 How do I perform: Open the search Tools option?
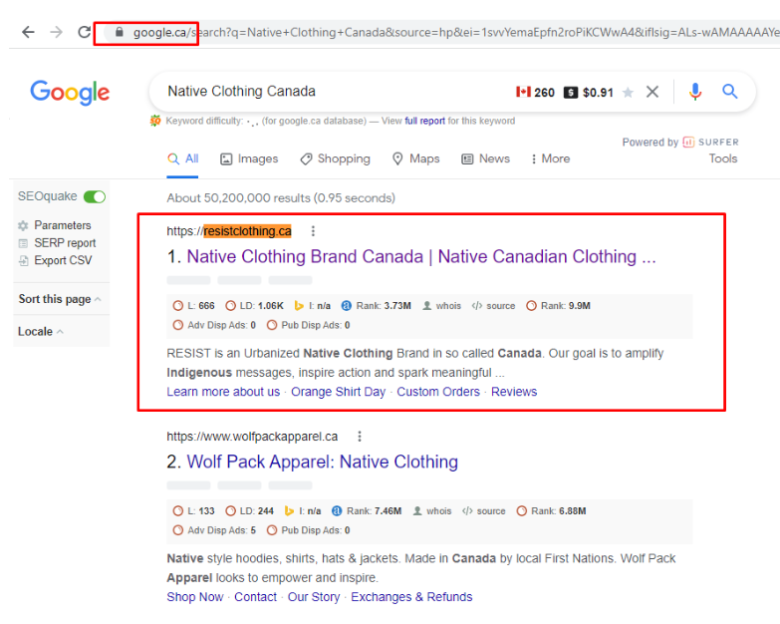723,158
